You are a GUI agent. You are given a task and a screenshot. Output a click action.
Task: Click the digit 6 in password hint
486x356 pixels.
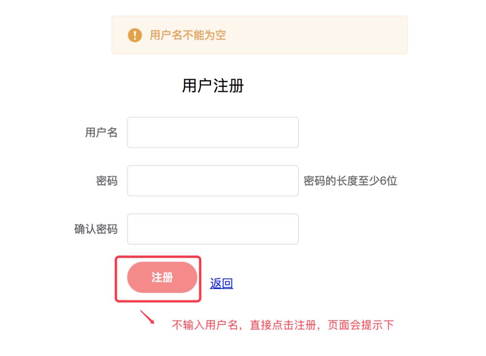click(x=382, y=181)
